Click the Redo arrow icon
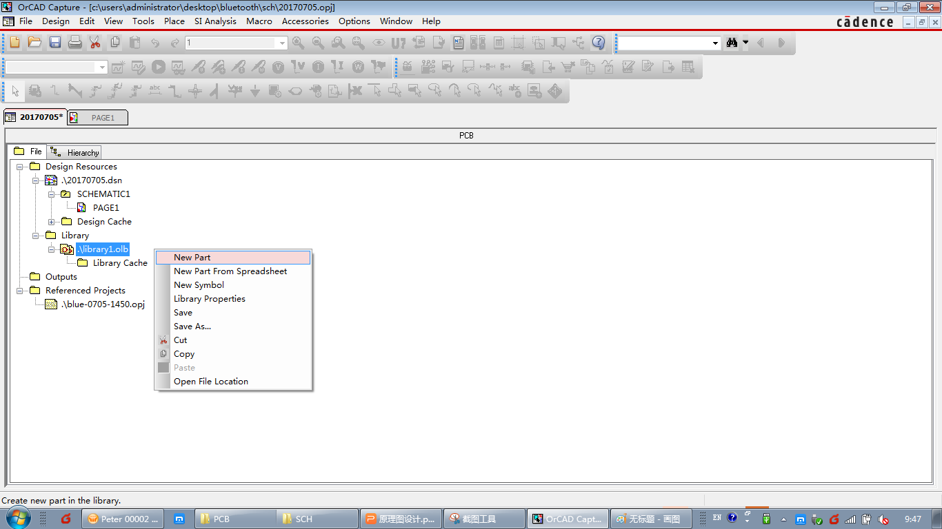The height and width of the screenshot is (529, 942). click(x=174, y=43)
